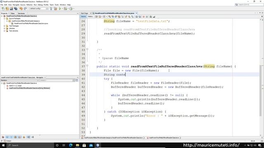Viewport: 264px width, 148px height.
Task: Expand the Test Libraries node
Action: click(5, 31)
